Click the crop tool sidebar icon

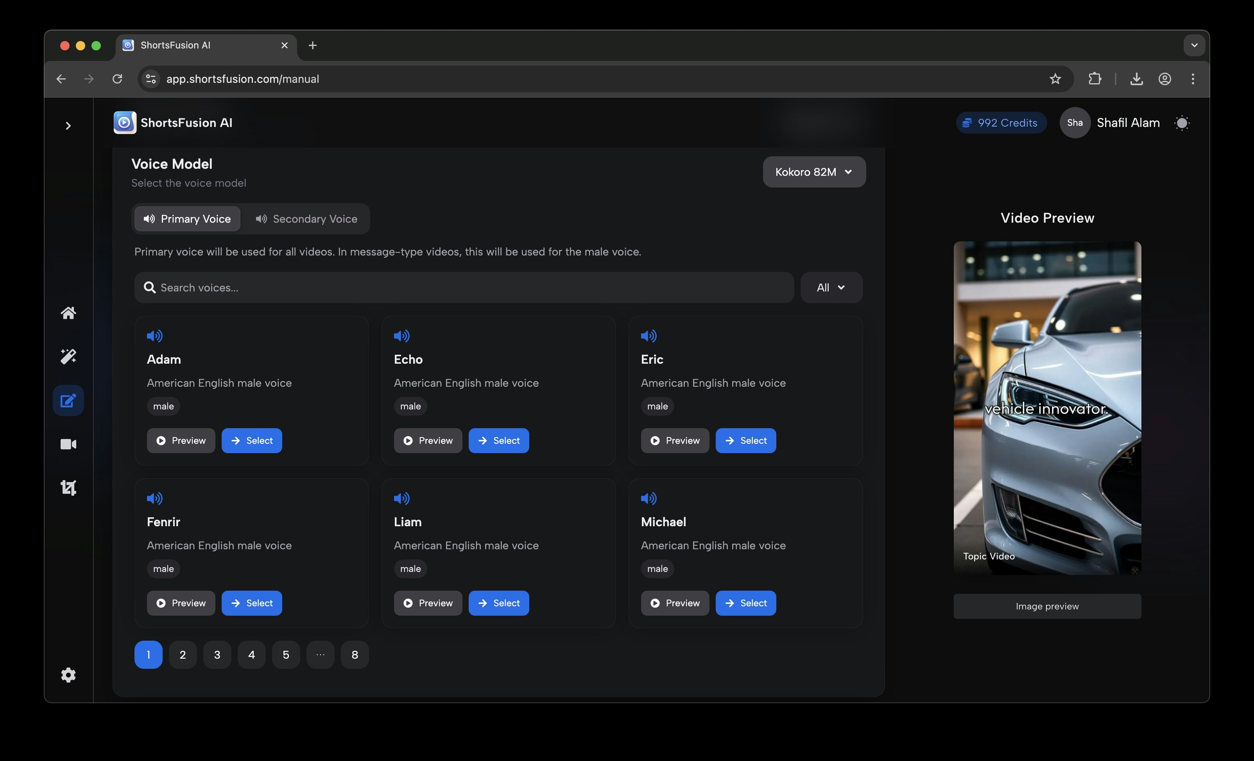[x=68, y=488]
